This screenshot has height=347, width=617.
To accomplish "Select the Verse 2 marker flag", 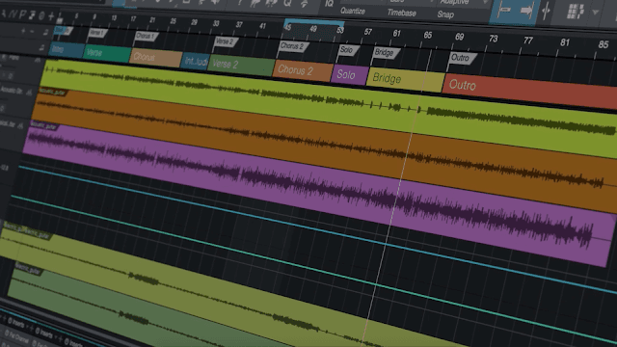I will [225, 41].
